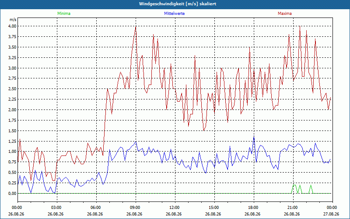Click the 4,00 y-axis value
350x219 pixels.
12,26
